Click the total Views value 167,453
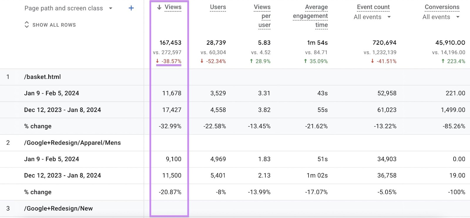 [171, 43]
